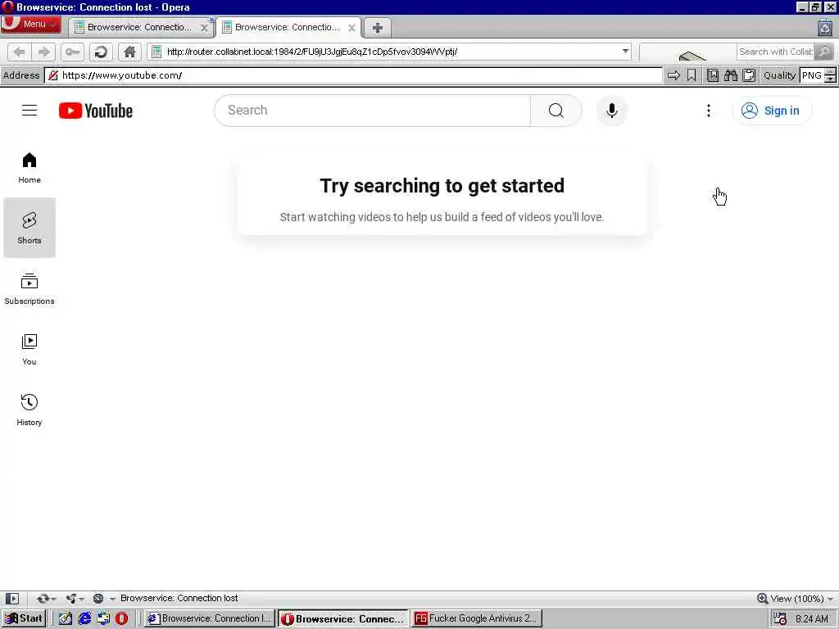The image size is (839, 629).
Task: Activate voice search microphone
Action: [x=611, y=111]
